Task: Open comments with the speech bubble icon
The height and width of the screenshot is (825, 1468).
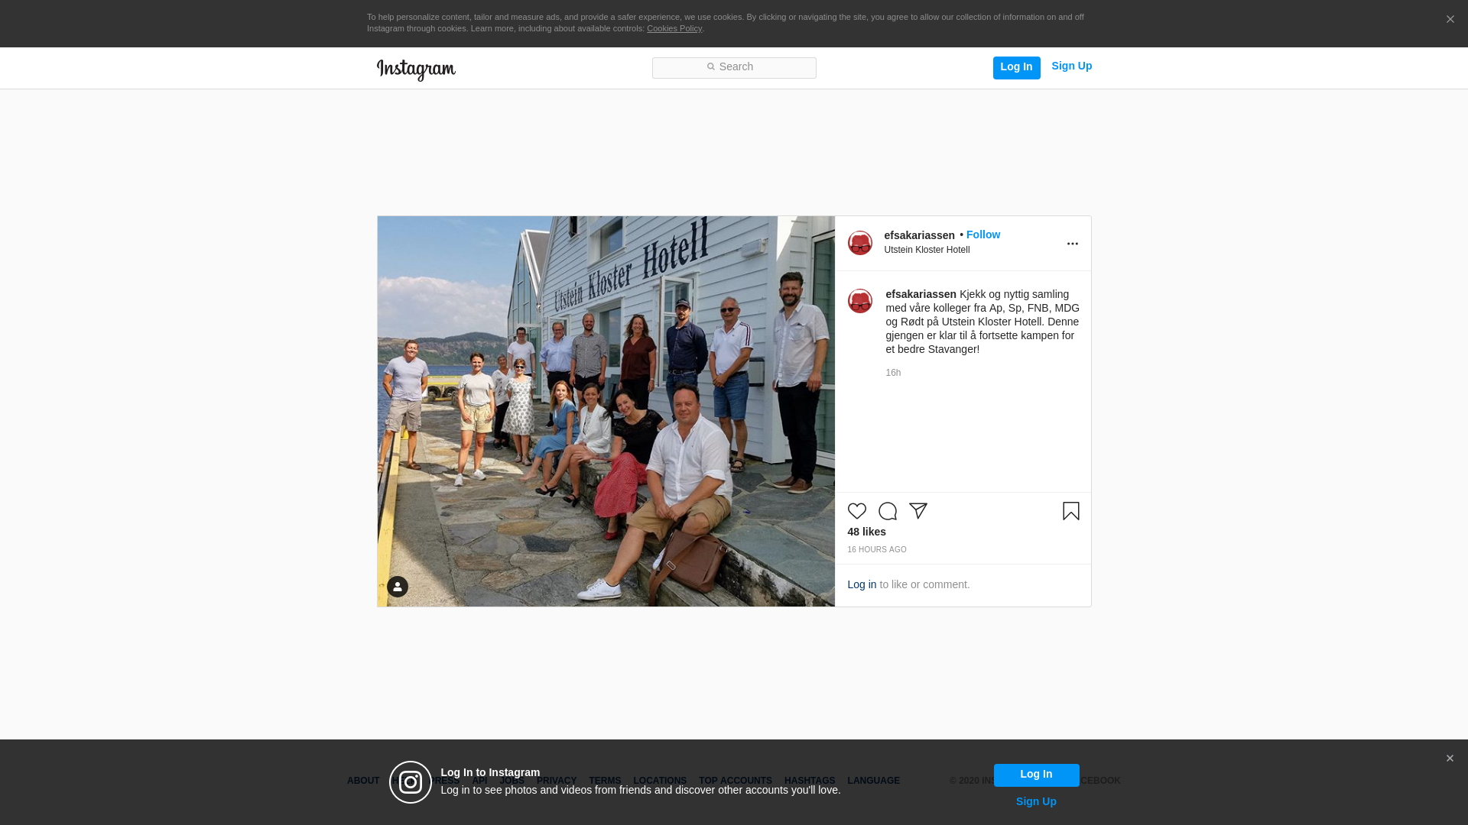Action: click(888, 511)
